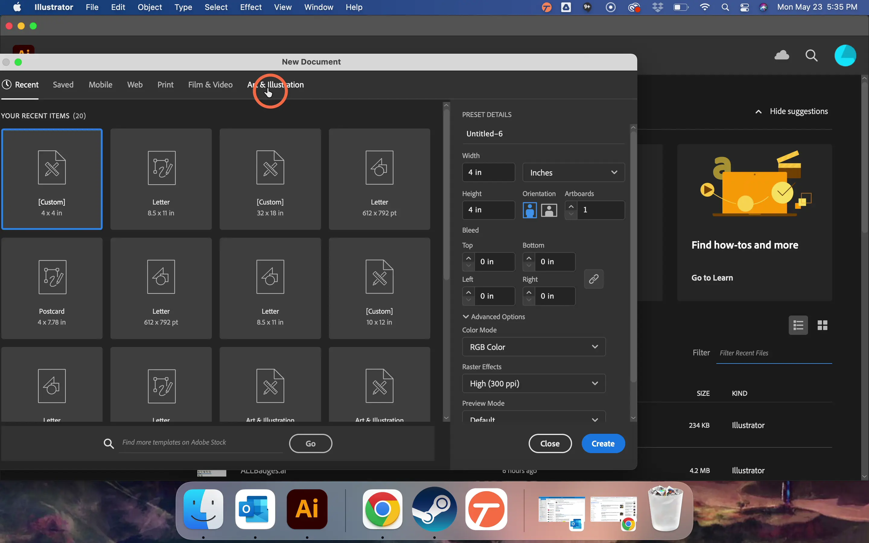Switch to the Saved tab

tap(63, 85)
